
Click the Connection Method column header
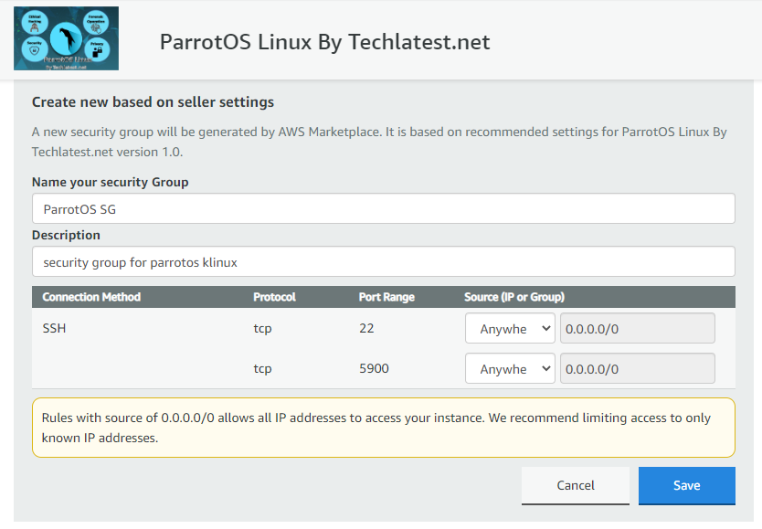coord(91,297)
